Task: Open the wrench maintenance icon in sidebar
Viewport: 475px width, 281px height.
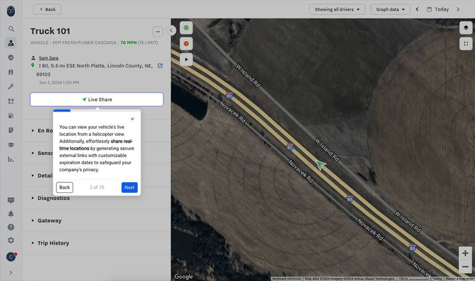Action: coord(11,87)
